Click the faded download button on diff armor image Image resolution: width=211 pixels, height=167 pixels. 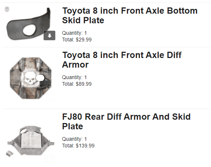coord(49,97)
